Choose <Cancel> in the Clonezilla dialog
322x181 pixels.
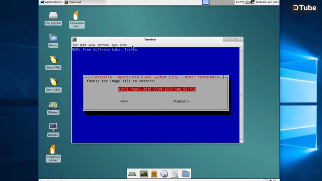[x=181, y=101]
